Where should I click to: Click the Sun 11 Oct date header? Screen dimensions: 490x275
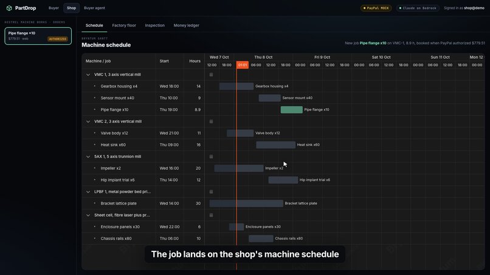click(x=440, y=57)
